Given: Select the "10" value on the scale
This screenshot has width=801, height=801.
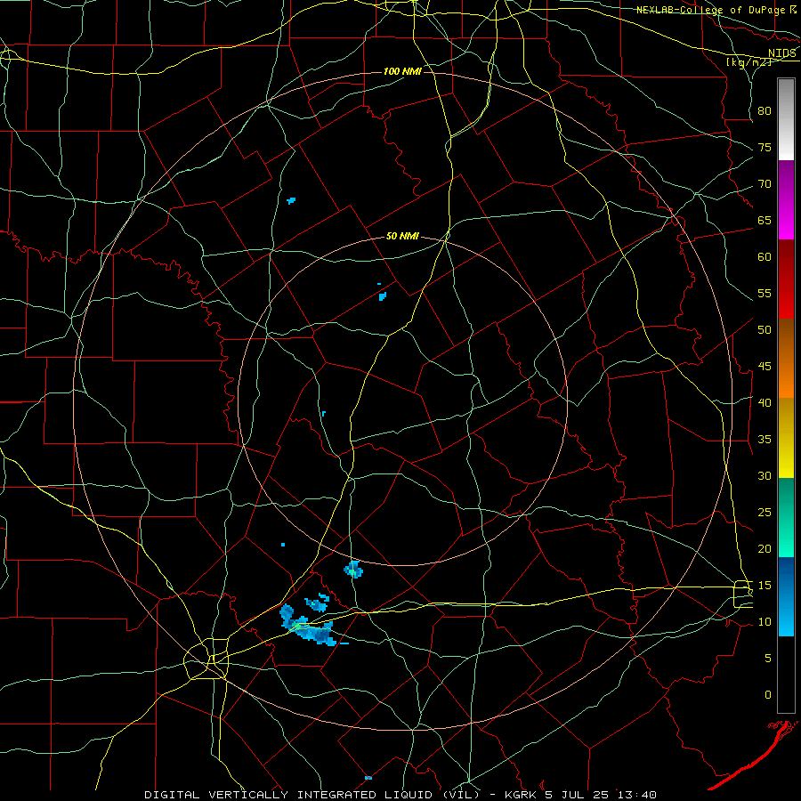Looking at the screenshot, I should coord(765,622).
